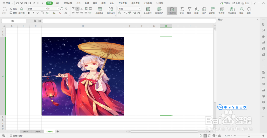Switch to the 数据 (Data) tab
Screen dimensions: 267x138
click(87, 3)
